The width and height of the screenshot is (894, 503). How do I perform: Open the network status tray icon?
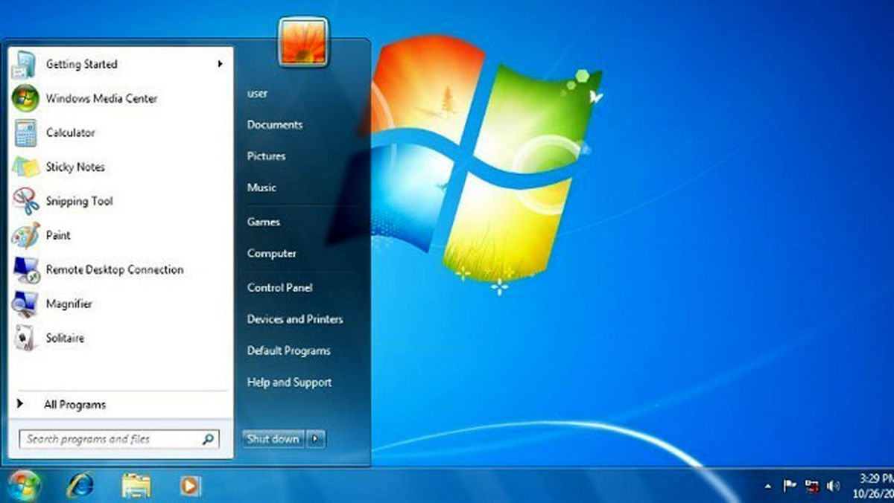coord(812,487)
